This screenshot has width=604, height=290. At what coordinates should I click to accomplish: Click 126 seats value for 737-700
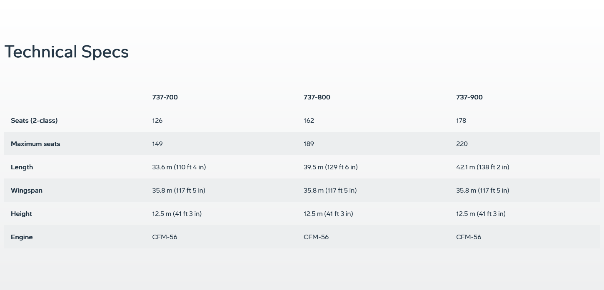tap(157, 121)
